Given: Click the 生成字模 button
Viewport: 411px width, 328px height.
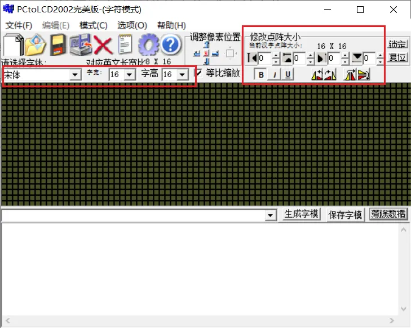Looking at the screenshot, I should tap(302, 214).
